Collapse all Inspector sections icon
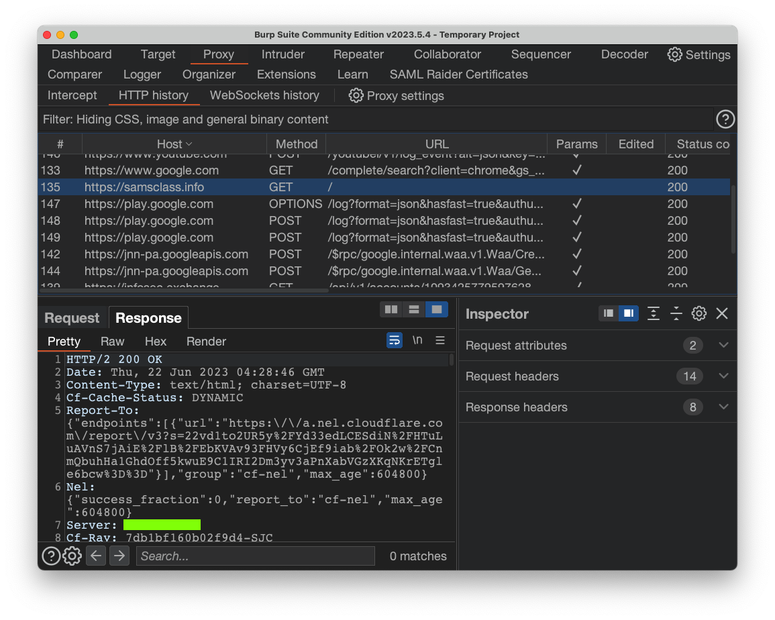This screenshot has width=775, height=620. [676, 313]
